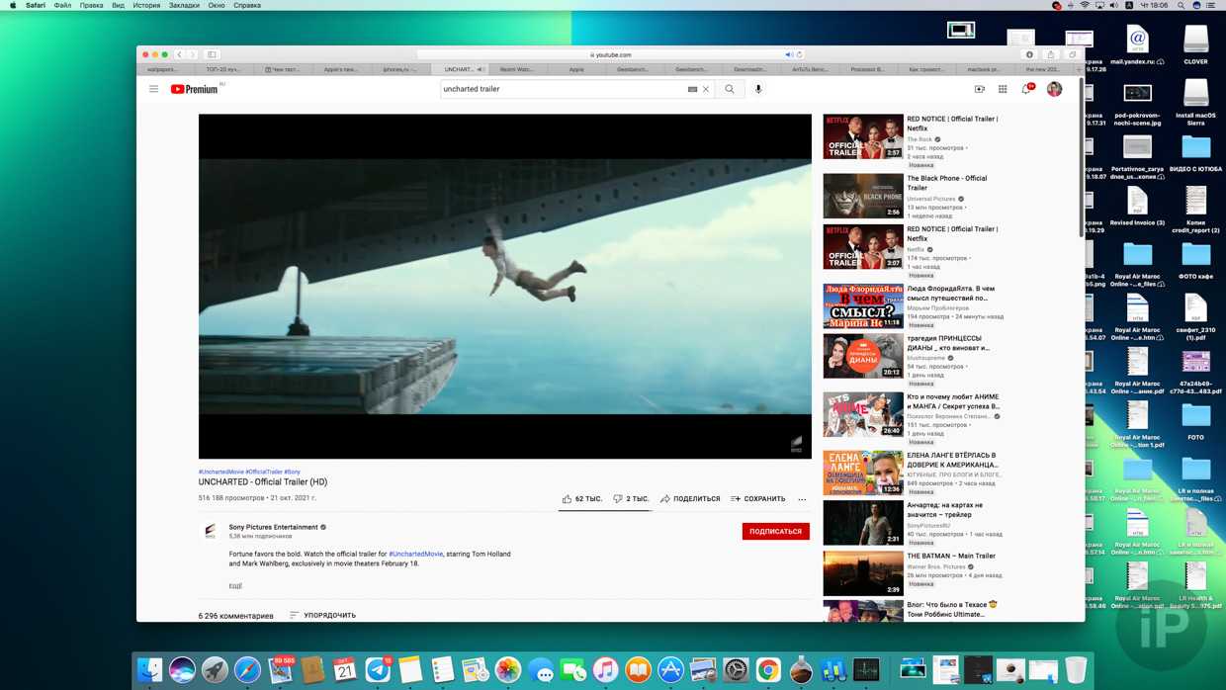1226x690 pixels.
Task: Open The Black Phone trailer thumbnail
Action: coord(863,196)
